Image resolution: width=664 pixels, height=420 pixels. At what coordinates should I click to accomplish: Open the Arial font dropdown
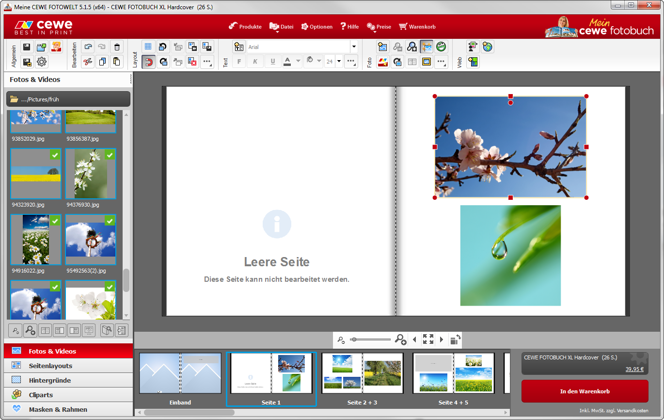[354, 47]
